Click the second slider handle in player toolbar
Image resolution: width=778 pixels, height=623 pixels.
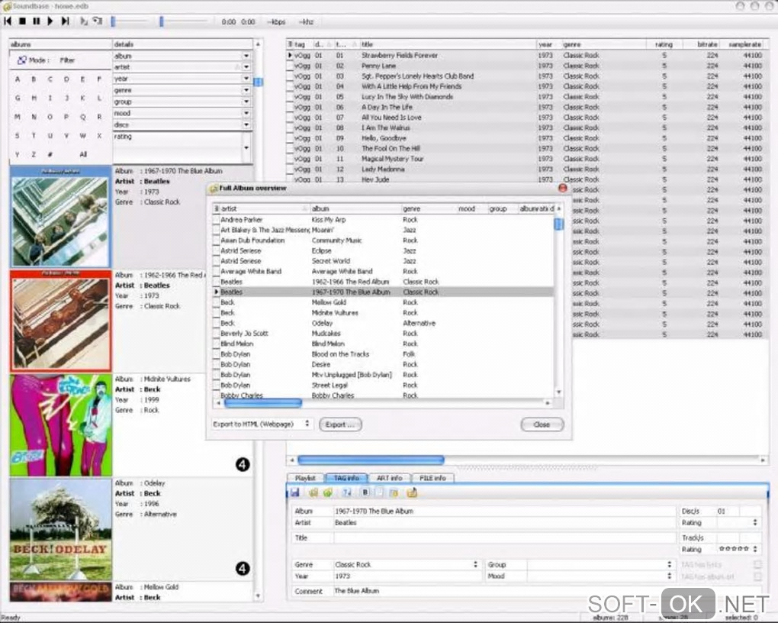161,21
